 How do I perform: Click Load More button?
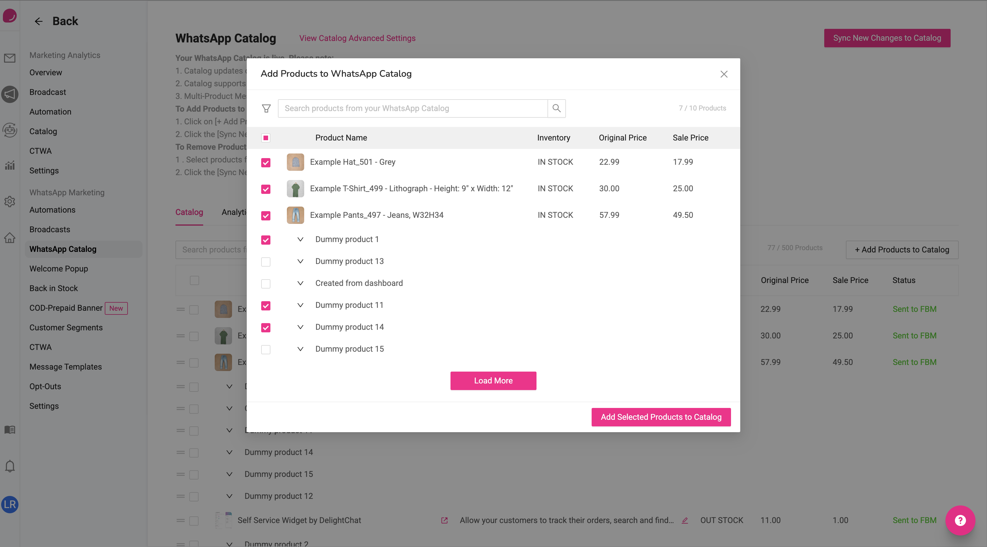pos(493,381)
